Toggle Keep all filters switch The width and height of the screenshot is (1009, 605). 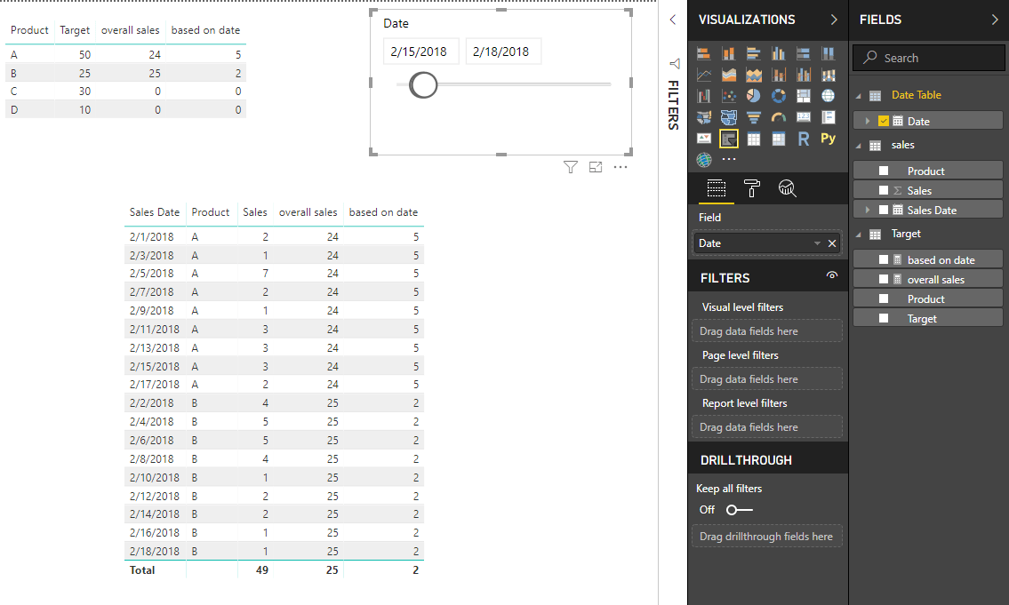coord(739,510)
